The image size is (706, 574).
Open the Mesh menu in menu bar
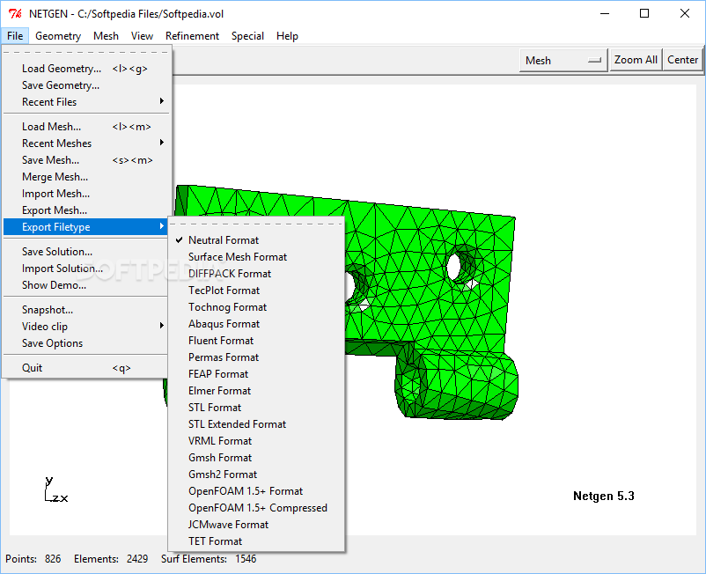(x=106, y=35)
